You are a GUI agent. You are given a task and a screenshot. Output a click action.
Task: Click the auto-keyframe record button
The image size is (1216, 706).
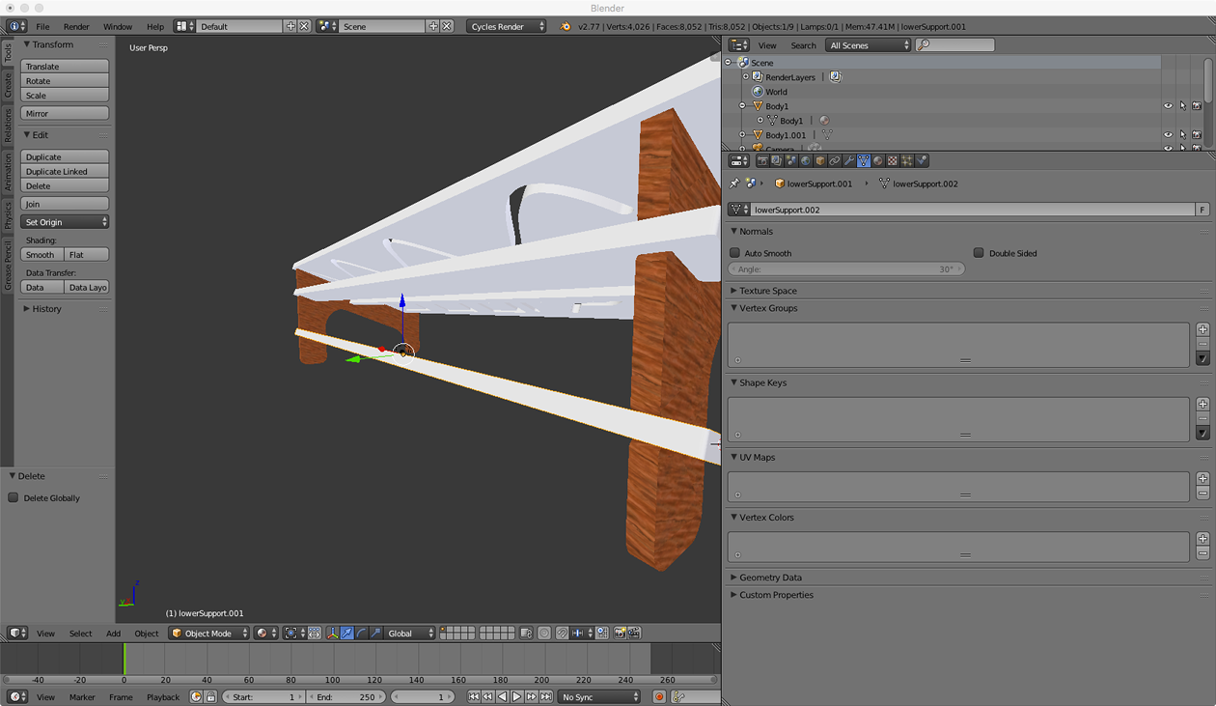(x=659, y=696)
